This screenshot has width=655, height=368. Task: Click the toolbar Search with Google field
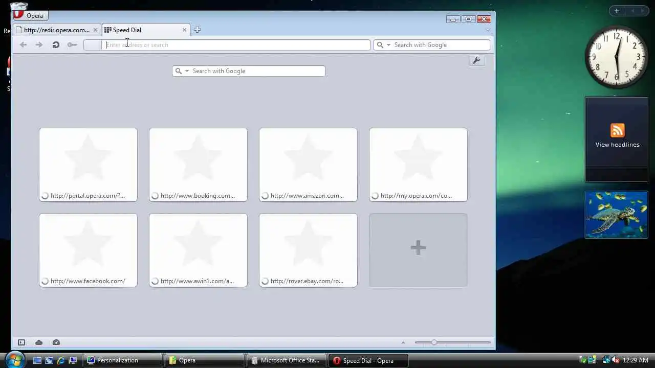tap(432, 45)
